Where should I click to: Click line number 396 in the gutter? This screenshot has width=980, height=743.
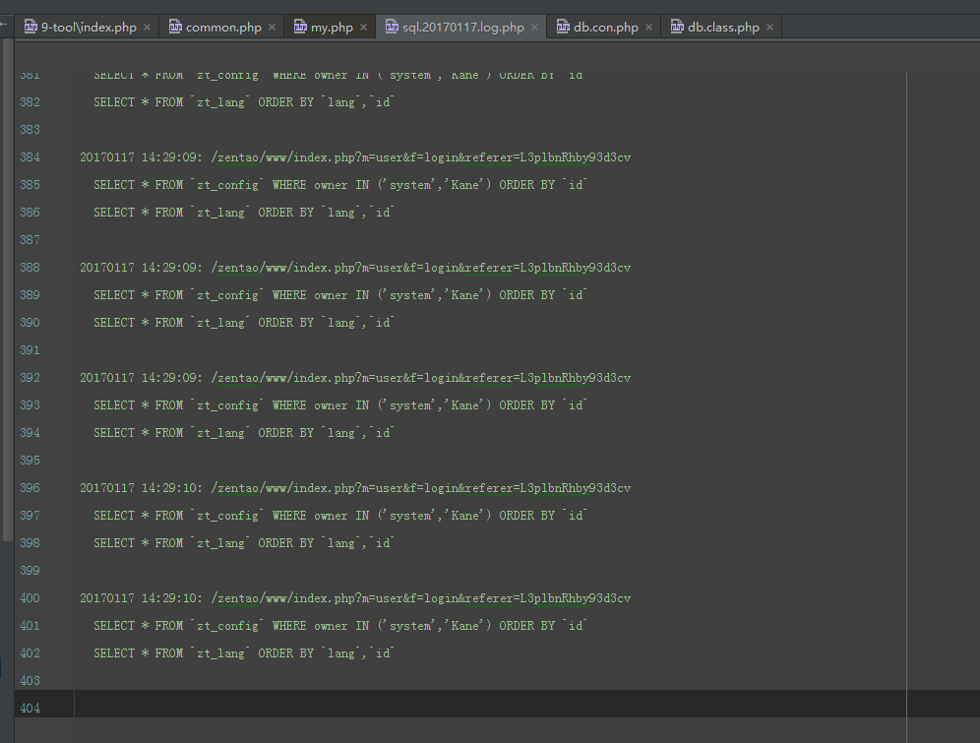(x=30, y=487)
